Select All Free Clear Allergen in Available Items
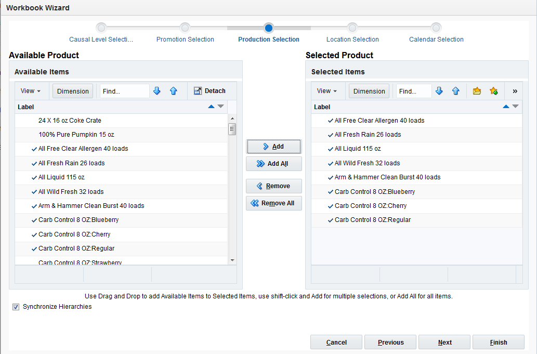 click(x=121, y=149)
